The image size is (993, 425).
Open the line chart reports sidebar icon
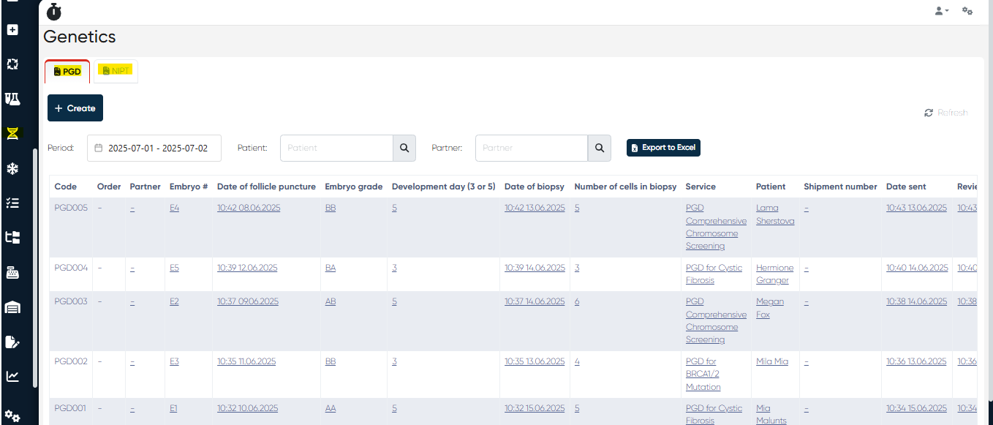click(12, 377)
